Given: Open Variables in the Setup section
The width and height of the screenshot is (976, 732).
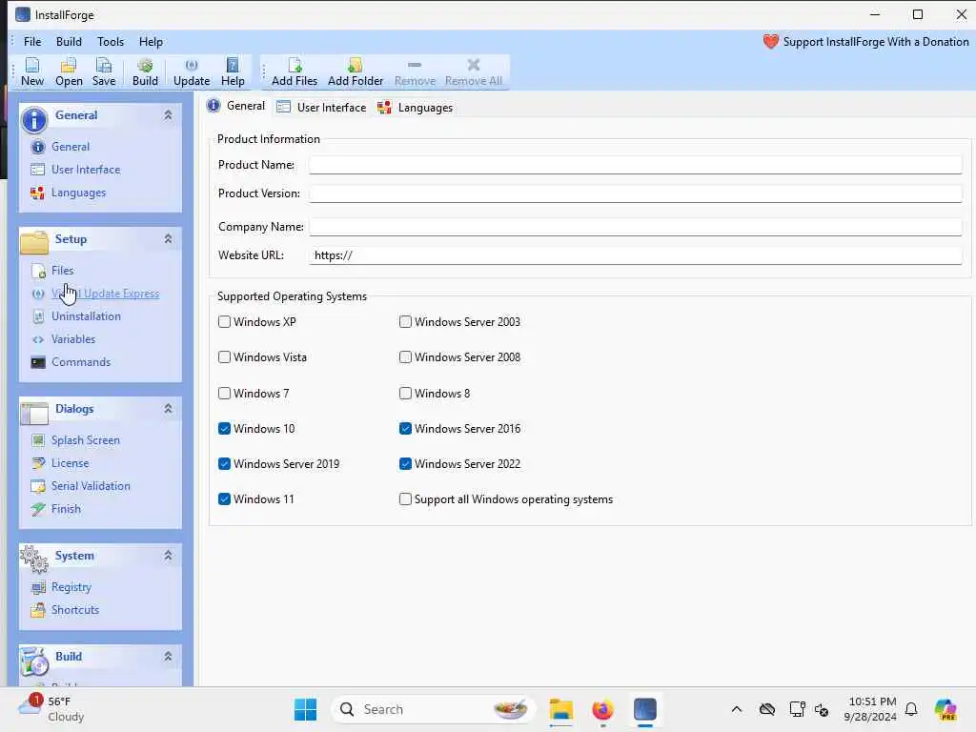Looking at the screenshot, I should coord(73,339).
